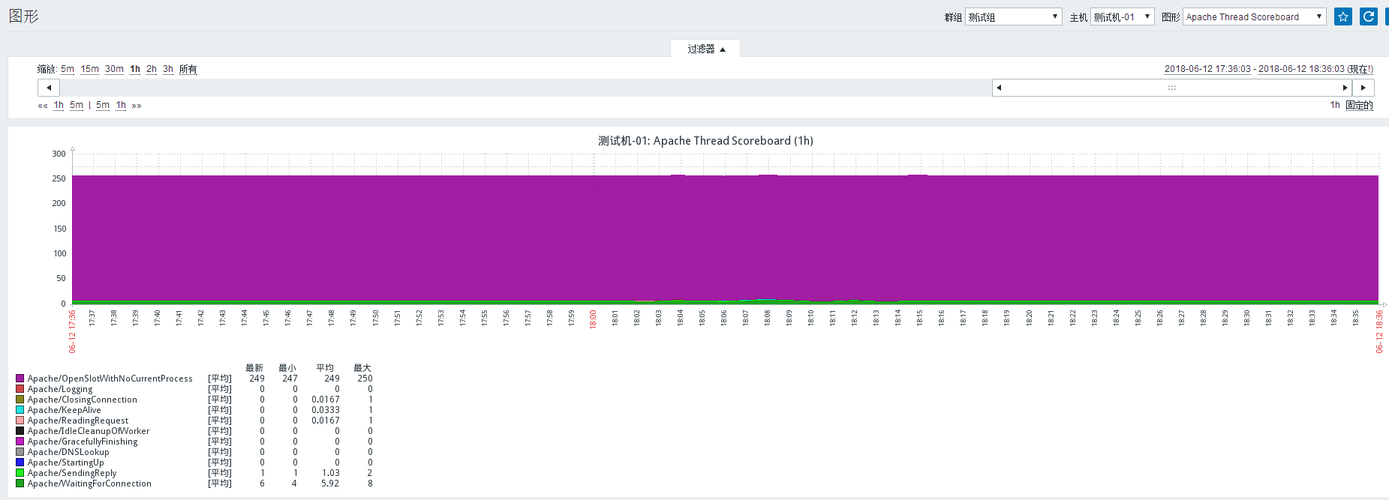1389x500 pixels.
Task: Add graph to favorites star icon
Action: 1343,16
